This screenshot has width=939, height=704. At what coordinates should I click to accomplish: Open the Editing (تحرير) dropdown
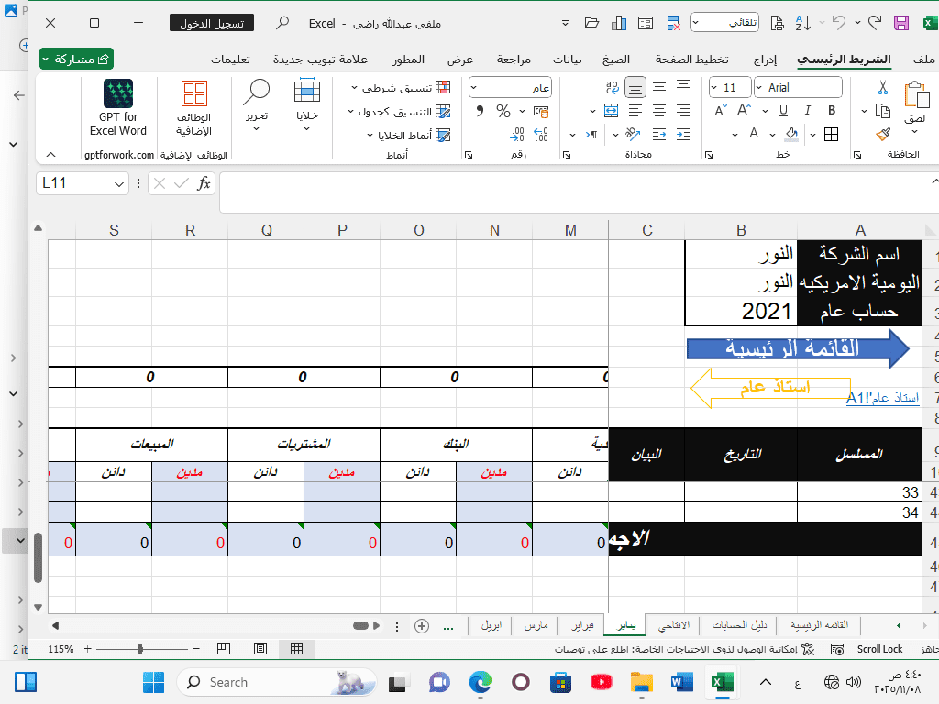tap(257, 105)
